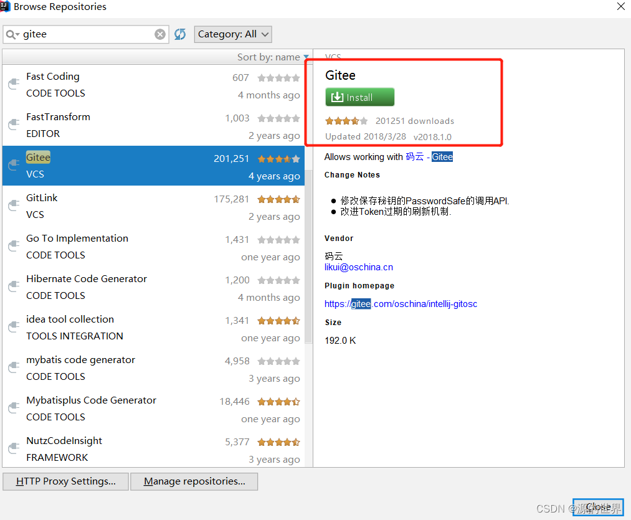631x520 pixels.
Task: Click the 175,281 download count
Action: coord(231,199)
